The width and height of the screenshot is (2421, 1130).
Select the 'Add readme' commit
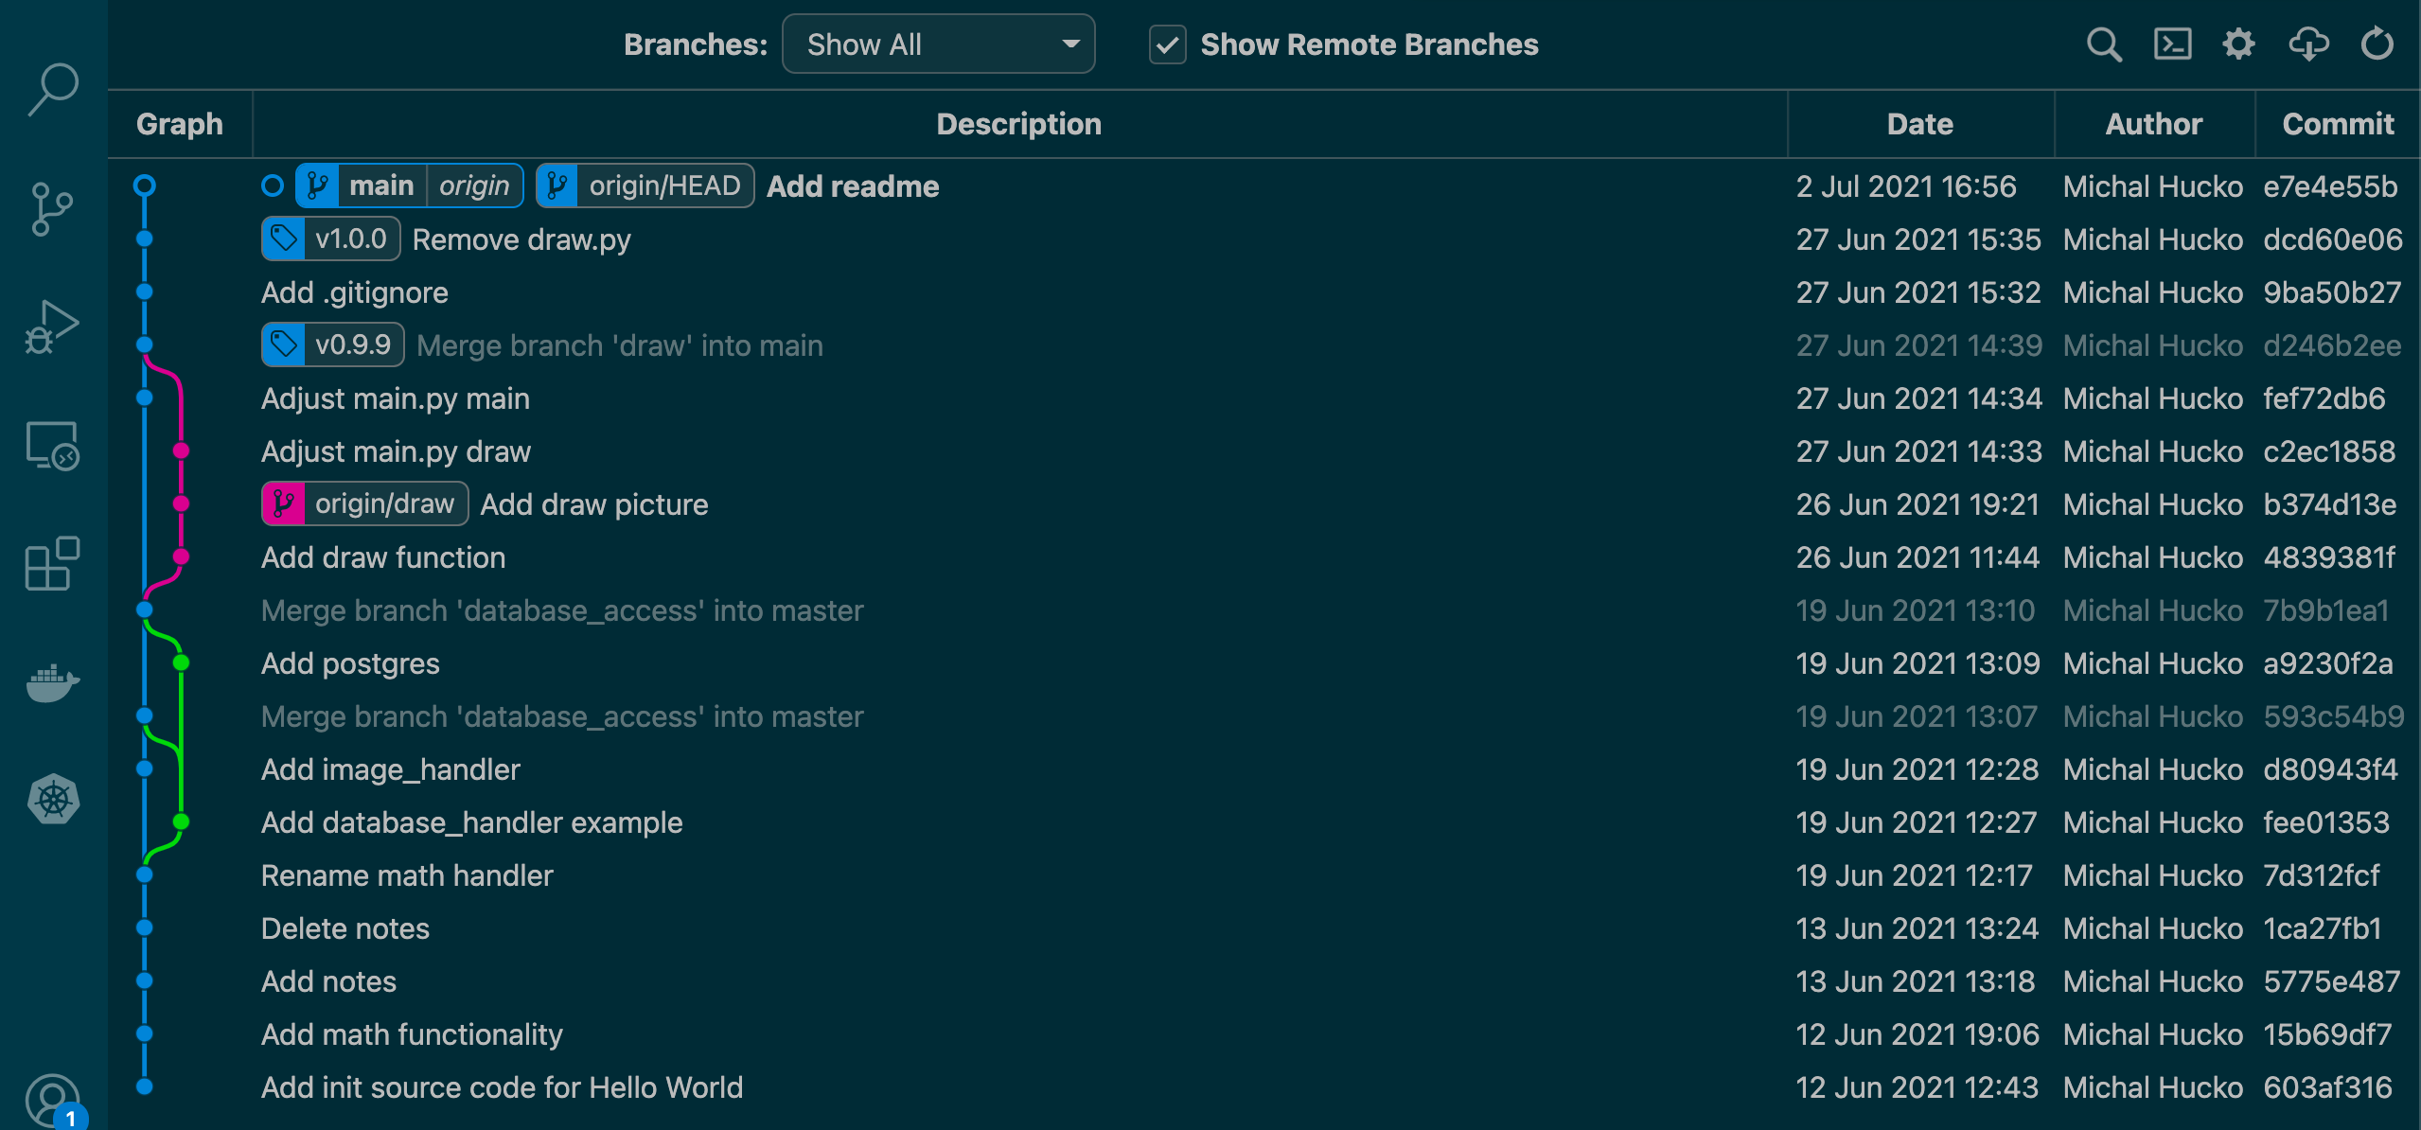pos(853,186)
